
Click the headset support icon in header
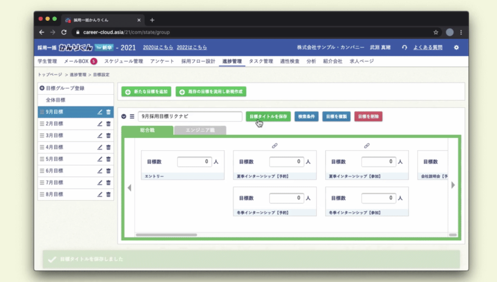point(404,47)
